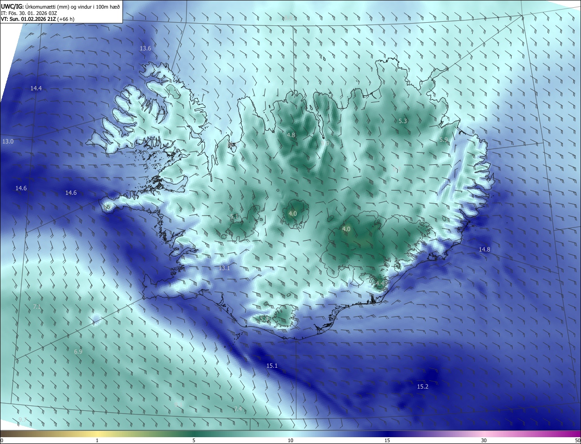Click the 13.6 value label

pos(145,48)
